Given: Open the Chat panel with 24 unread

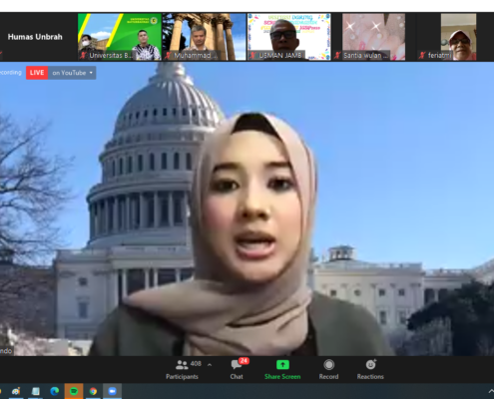Looking at the screenshot, I should [x=237, y=369].
